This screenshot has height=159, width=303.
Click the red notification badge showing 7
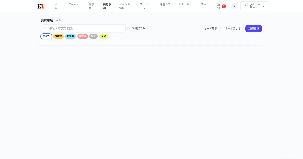tap(224, 6)
